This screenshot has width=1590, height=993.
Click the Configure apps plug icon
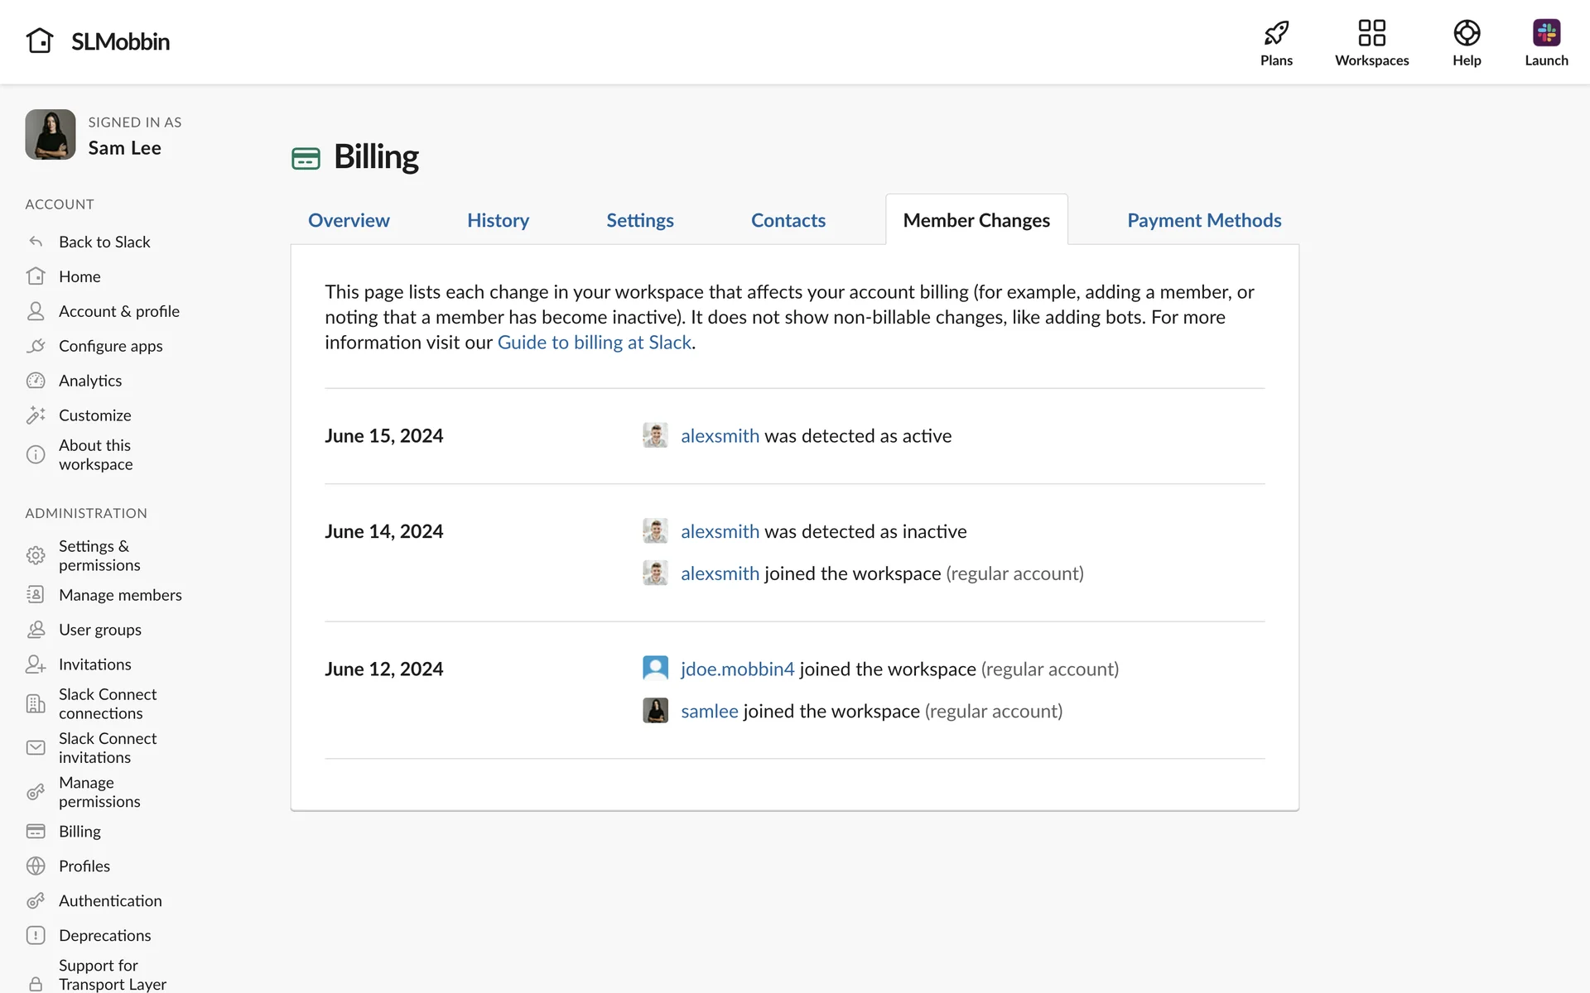pos(36,346)
